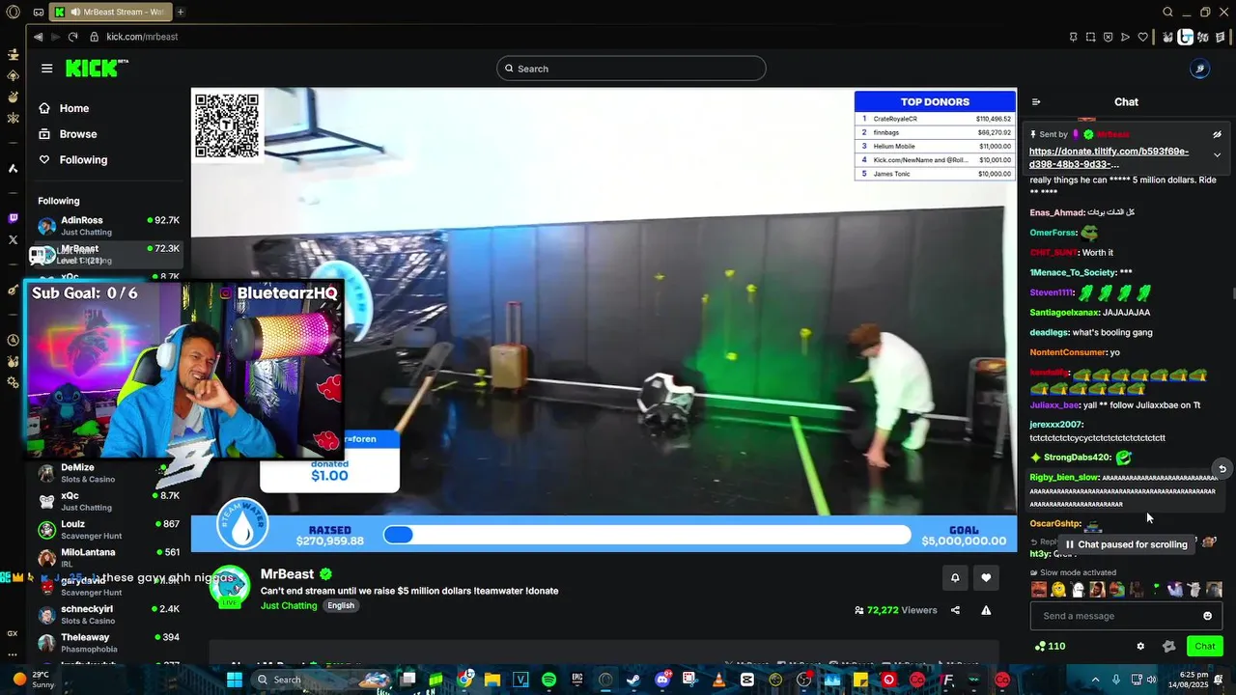Click the English language tag
Image resolution: width=1236 pixels, height=695 pixels.
pos(341,605)
